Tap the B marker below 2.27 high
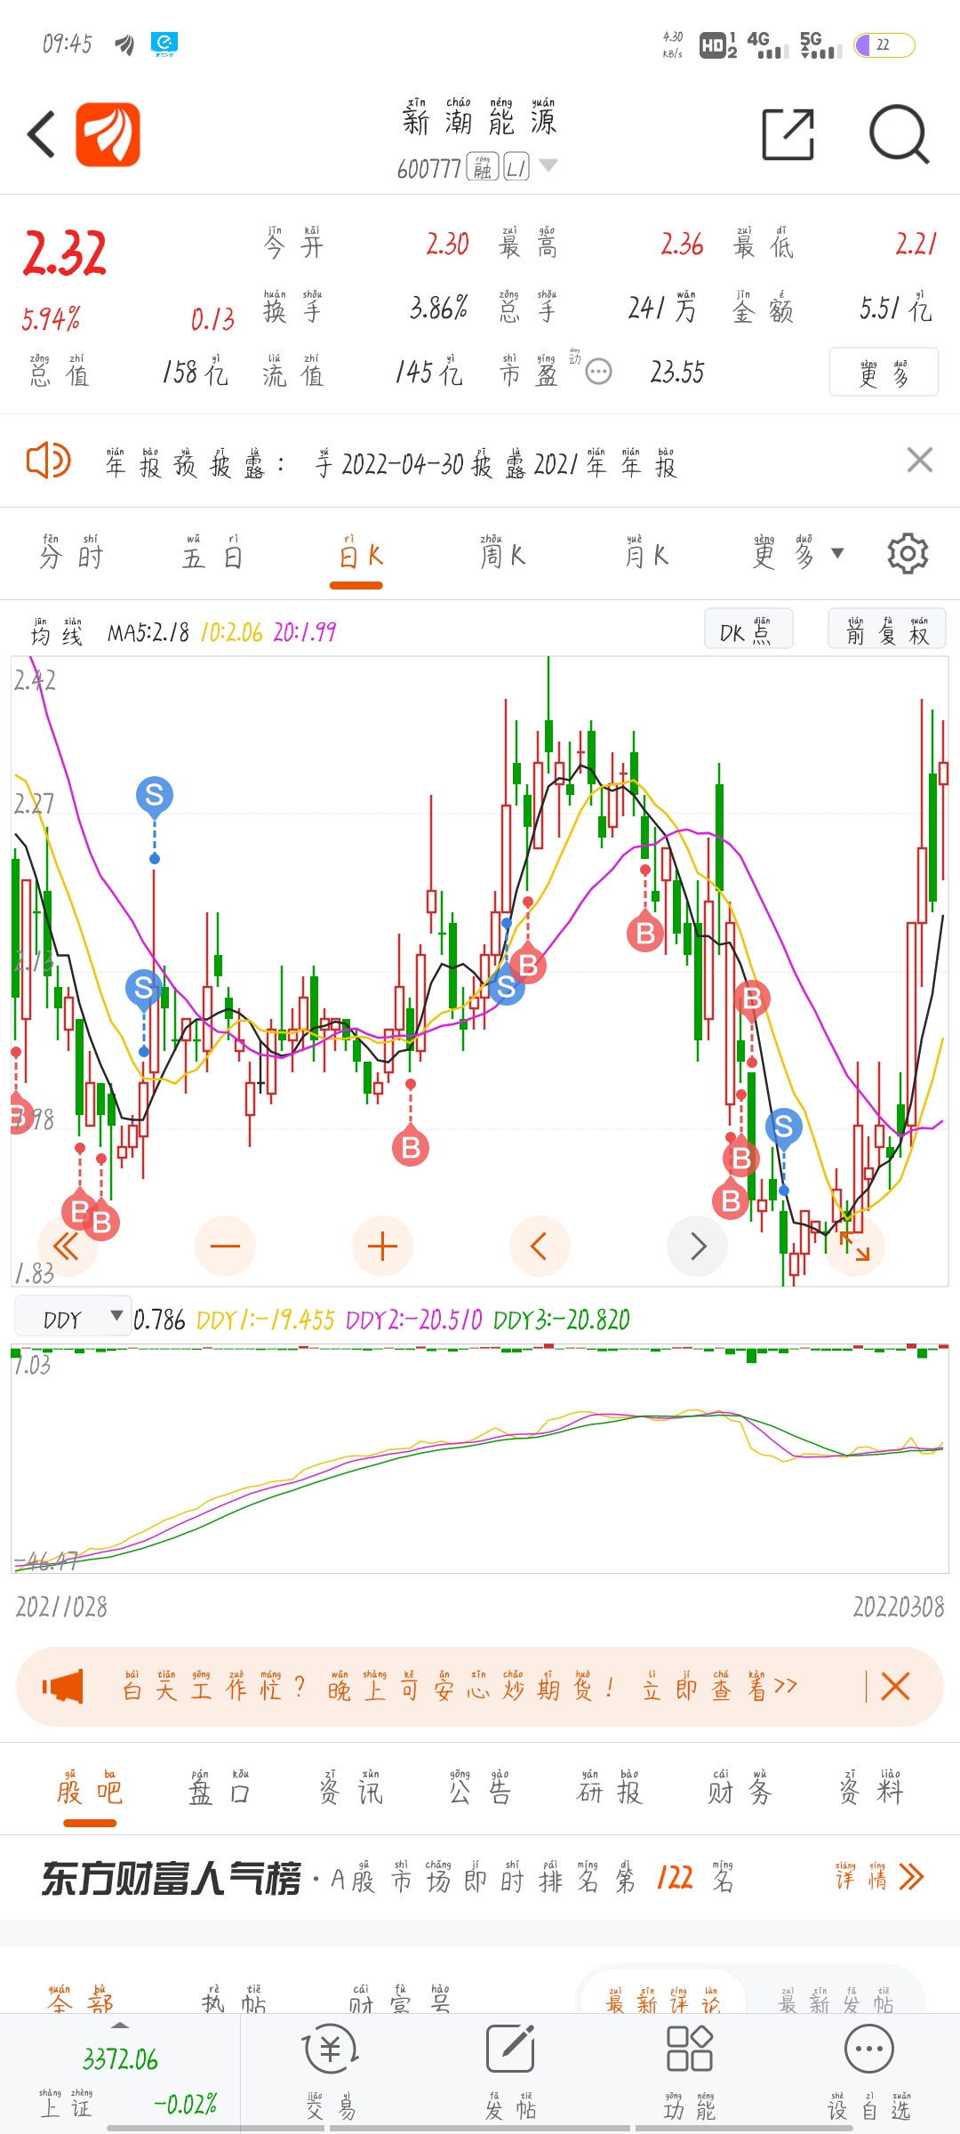 (x=645, y=933)
